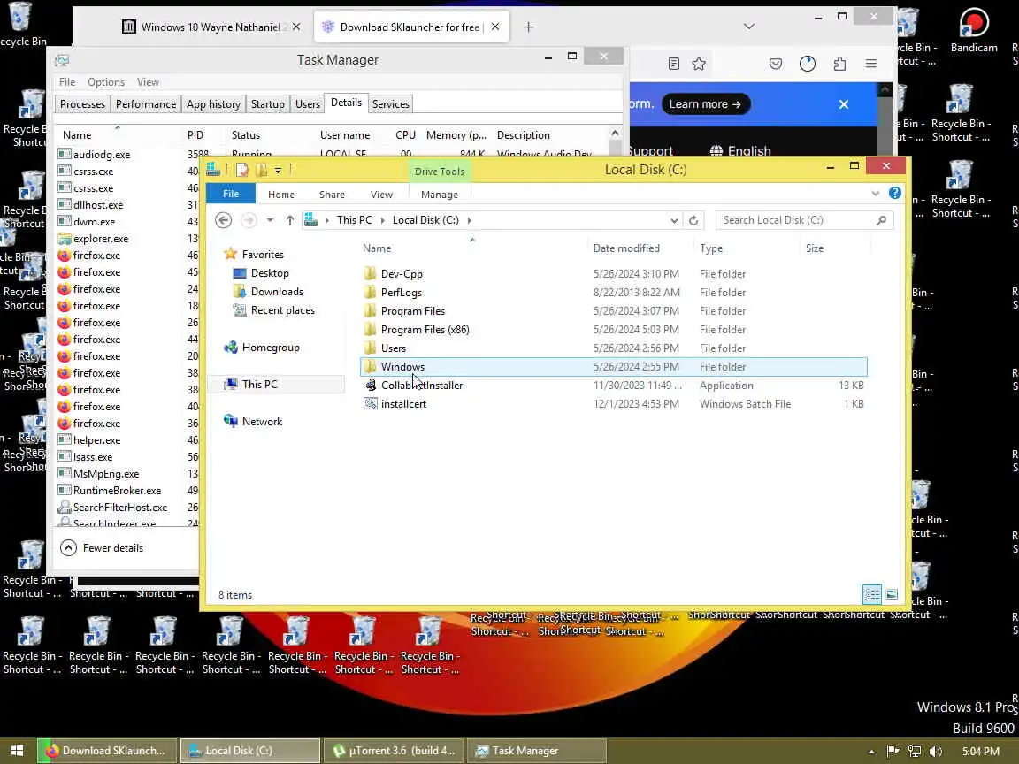Viewport: 1019px width, 764px height.
Task: Refresh the Local Disk (C:) view
Action: [x=693, y=220]
